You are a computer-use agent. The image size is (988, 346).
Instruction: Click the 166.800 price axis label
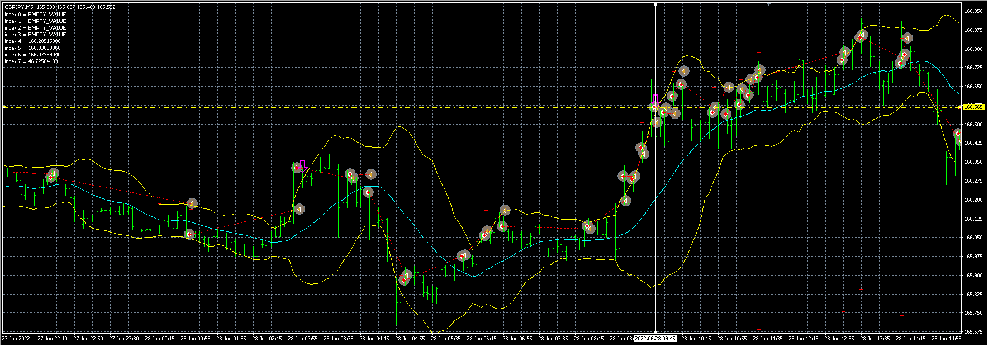(973, 49)
